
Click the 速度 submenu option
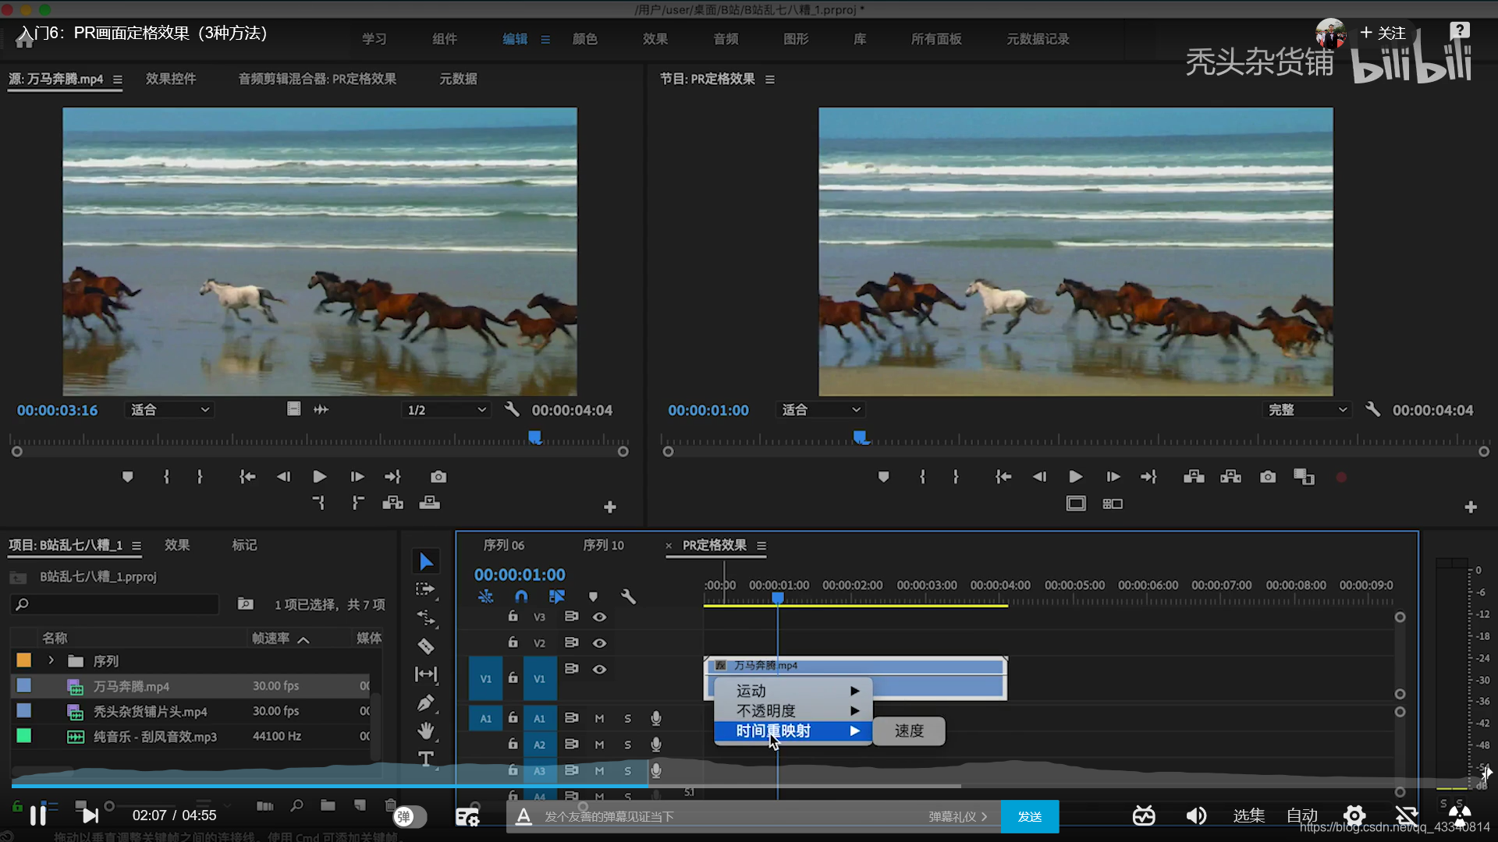[x=909, y=731]
